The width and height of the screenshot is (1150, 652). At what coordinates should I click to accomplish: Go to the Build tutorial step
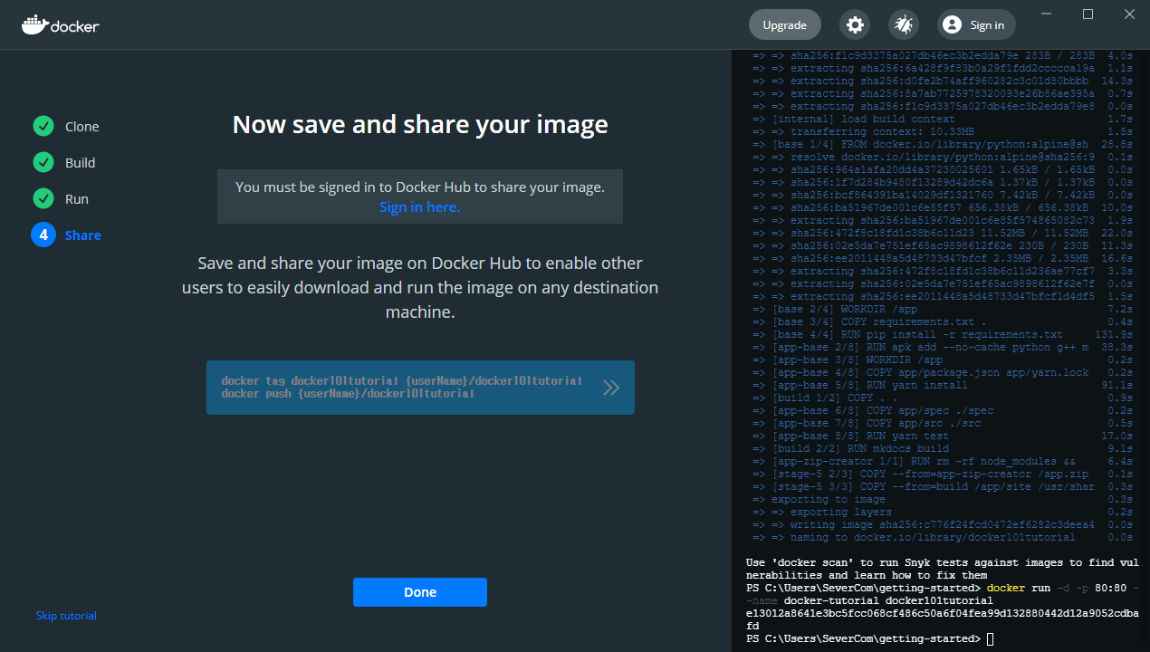[x=80, y=163]
